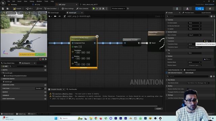Collapse the GRAPHS section
The width and height of the screenshot is (216, 121).
[x=2, y=70]
